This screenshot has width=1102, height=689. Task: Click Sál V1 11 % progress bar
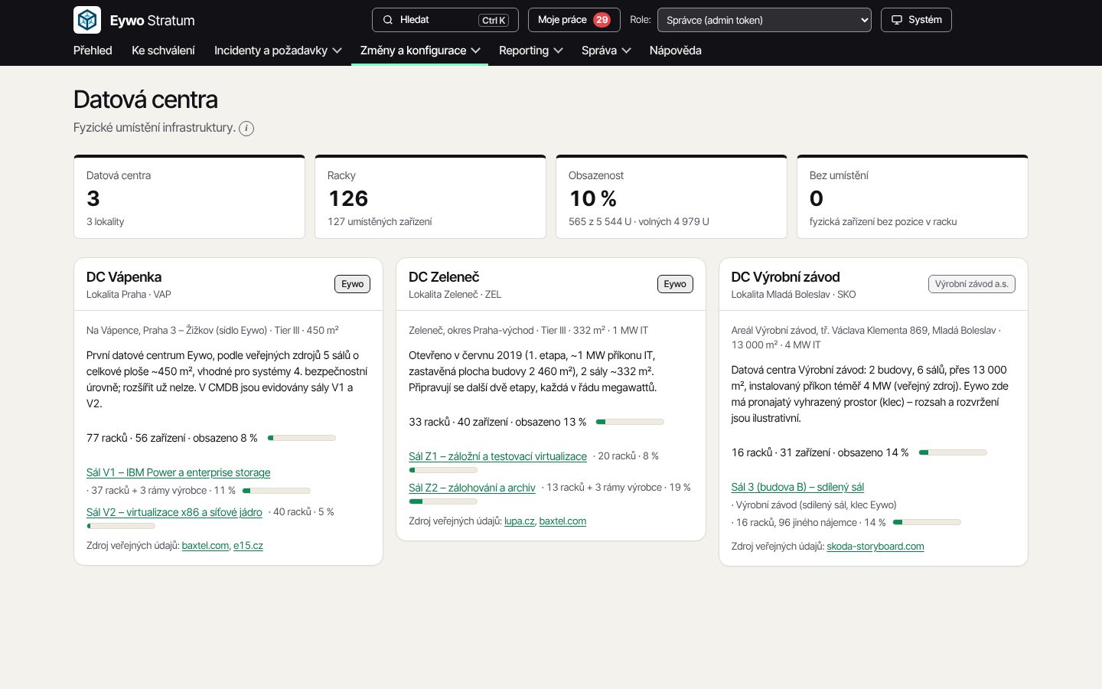[276, 491]
